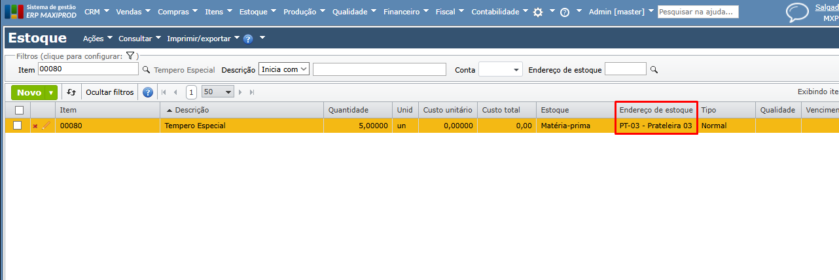Click the blue help icon in grid toolbar

[x=148, y=92]
